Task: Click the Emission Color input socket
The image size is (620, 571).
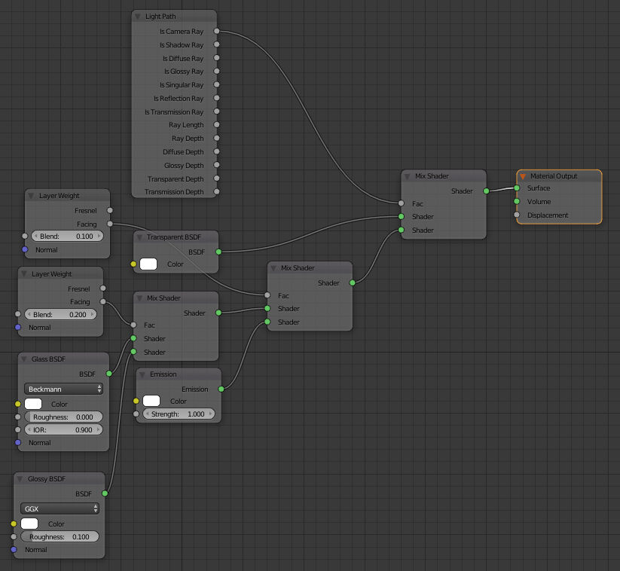Action: click(136, 401)
